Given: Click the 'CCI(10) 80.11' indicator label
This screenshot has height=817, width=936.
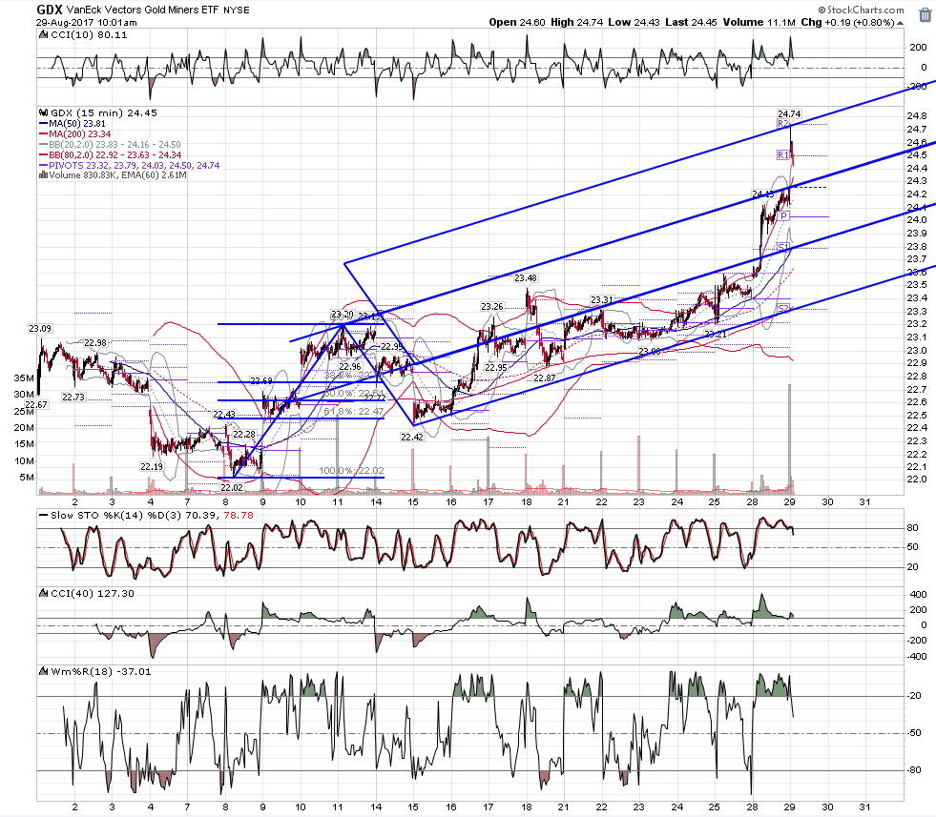Looking at the screenshot, I should click(89, 34).
